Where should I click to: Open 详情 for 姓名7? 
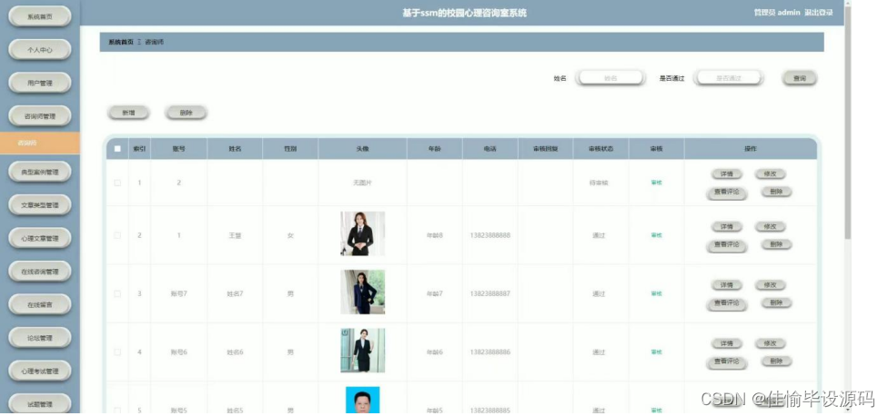727,285
